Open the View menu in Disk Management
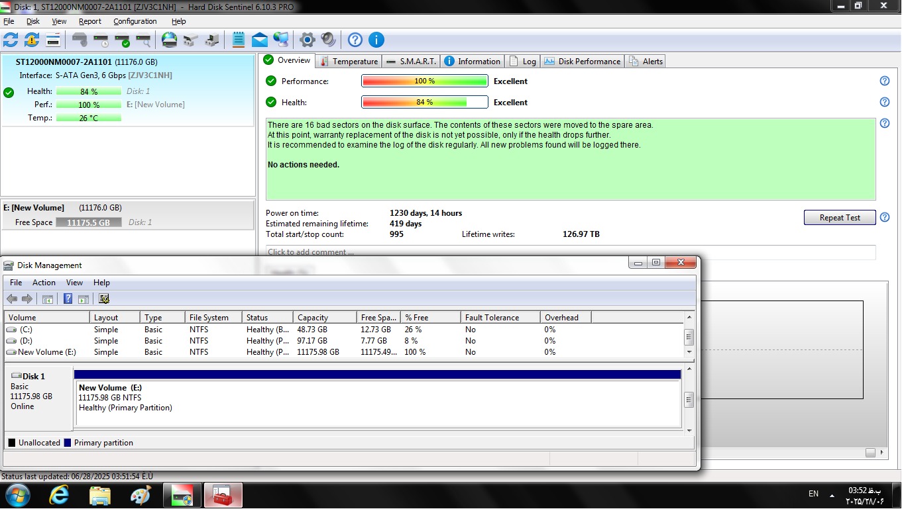904x509 pixels. 74,283
